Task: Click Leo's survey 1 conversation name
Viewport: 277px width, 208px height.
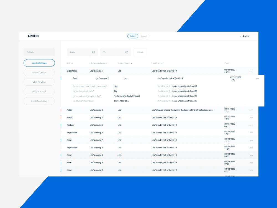Action: coord(96,71)
